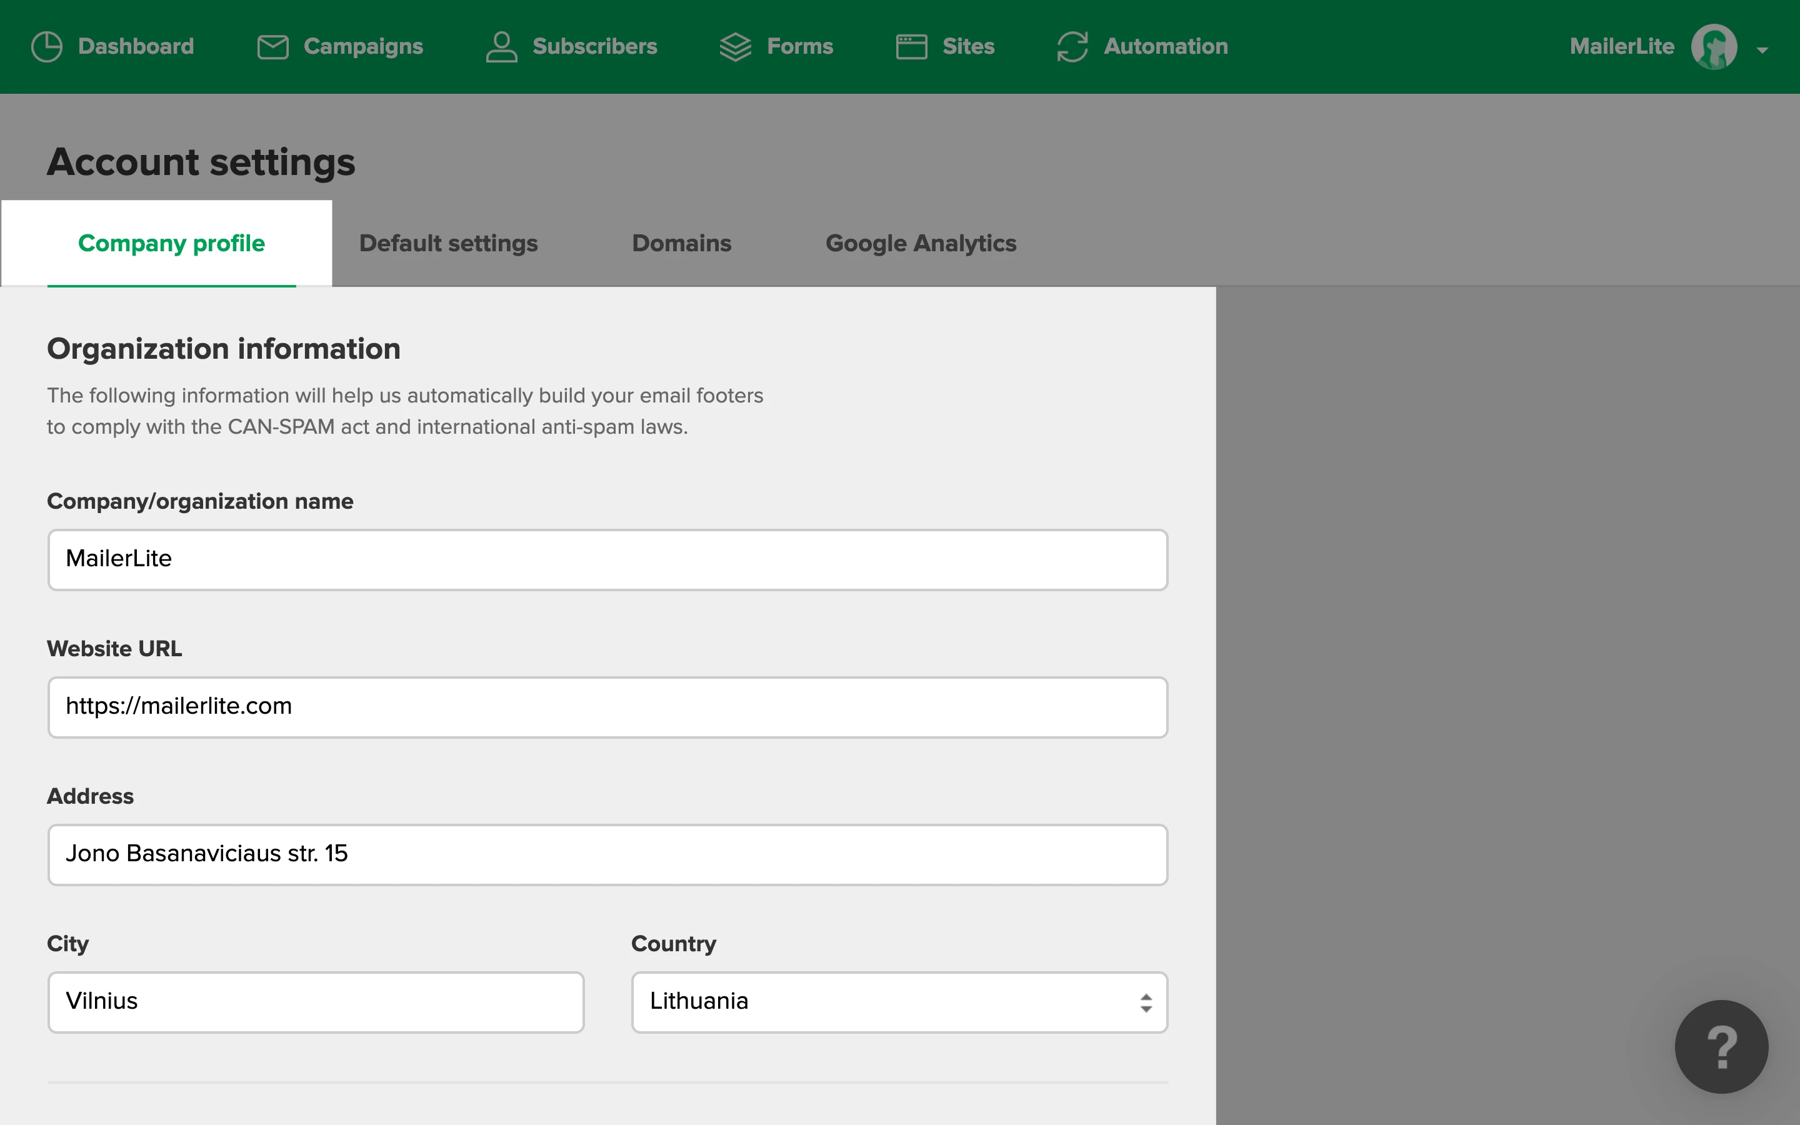Click the Automation refresh arrows icon

(1072, 47)
